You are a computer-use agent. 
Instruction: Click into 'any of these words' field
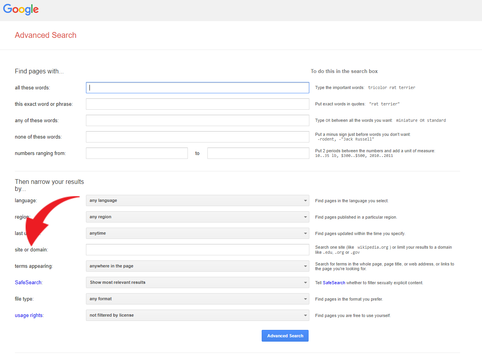pyautogui.click(x=197, y=120)
